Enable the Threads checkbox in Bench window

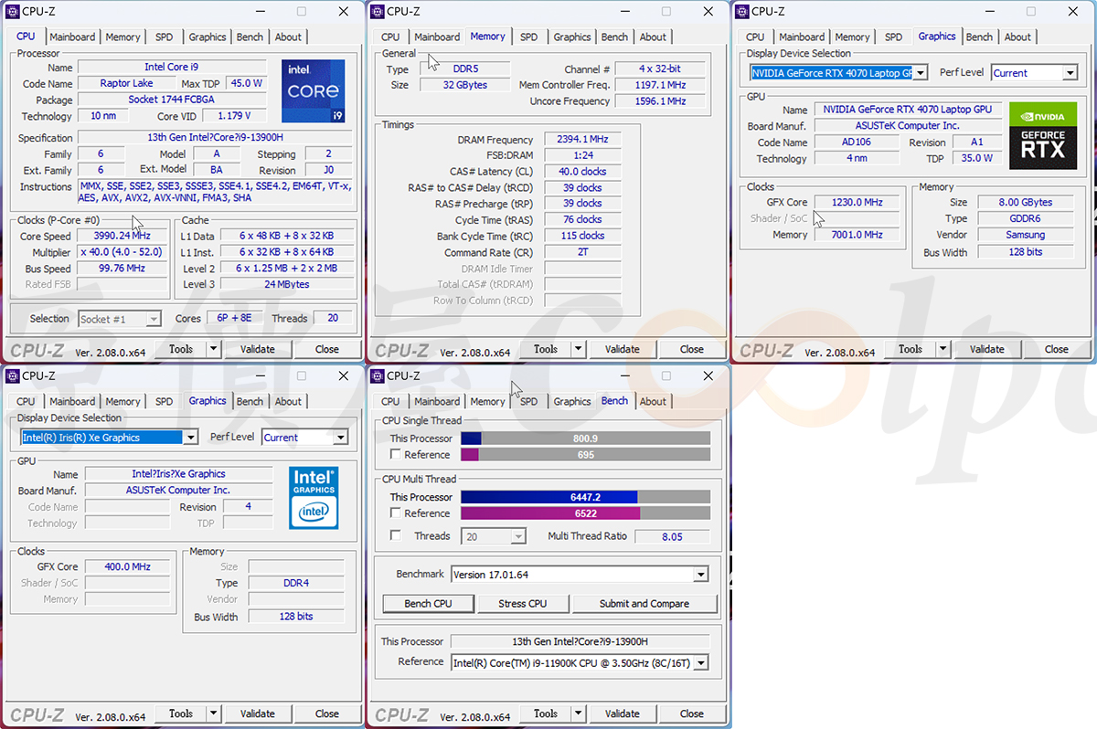396,535
